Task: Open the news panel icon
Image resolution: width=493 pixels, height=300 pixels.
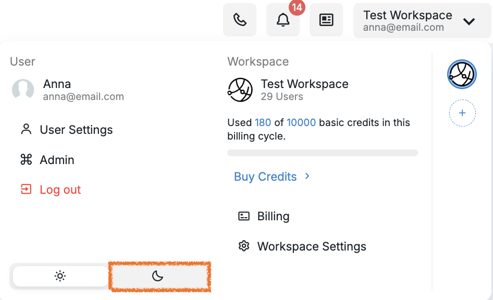Action: click(326, 20)
